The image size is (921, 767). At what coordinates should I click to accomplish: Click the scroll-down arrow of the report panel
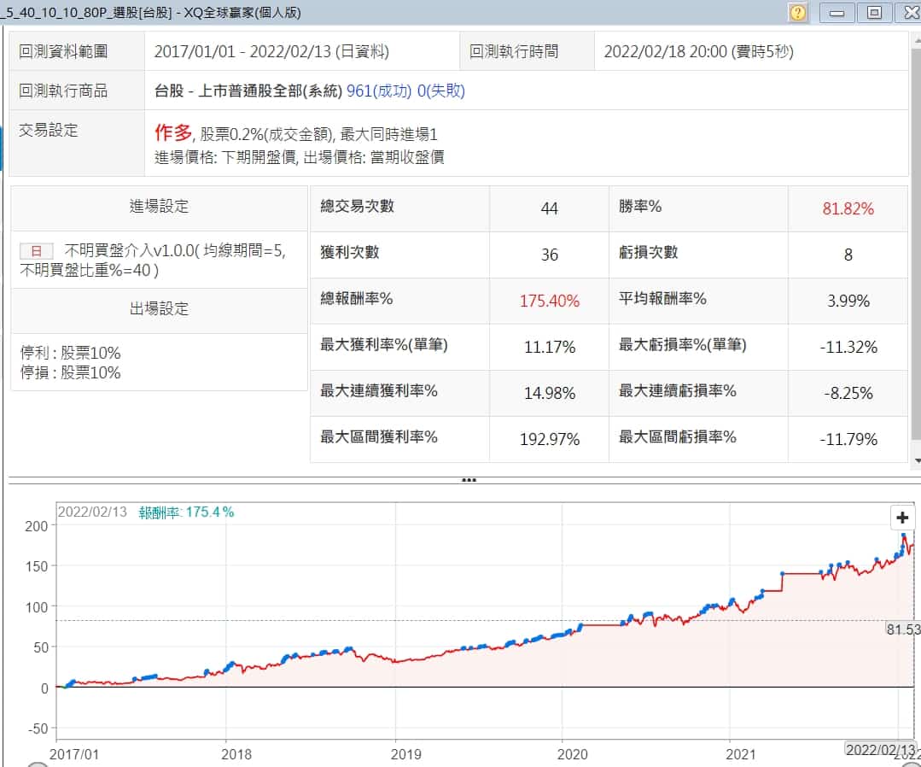pyautogui.click(x=916, y=460)
